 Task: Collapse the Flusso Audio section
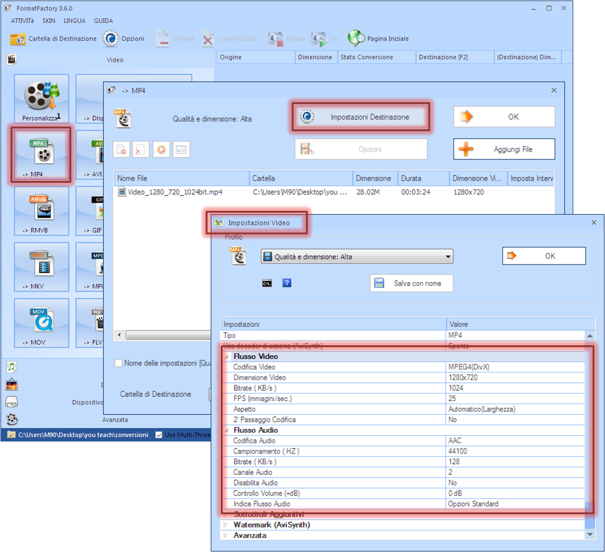click(226, 430)
